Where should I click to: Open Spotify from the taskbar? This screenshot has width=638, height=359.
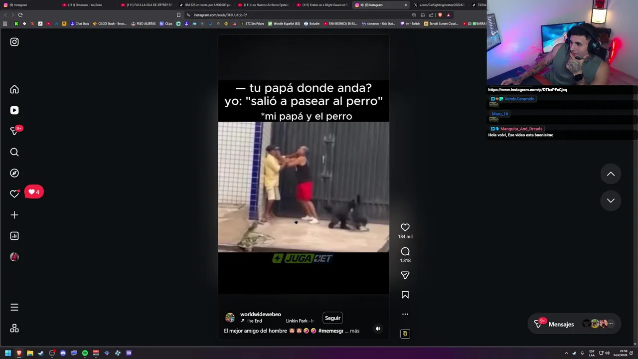[x=85, y=353]
